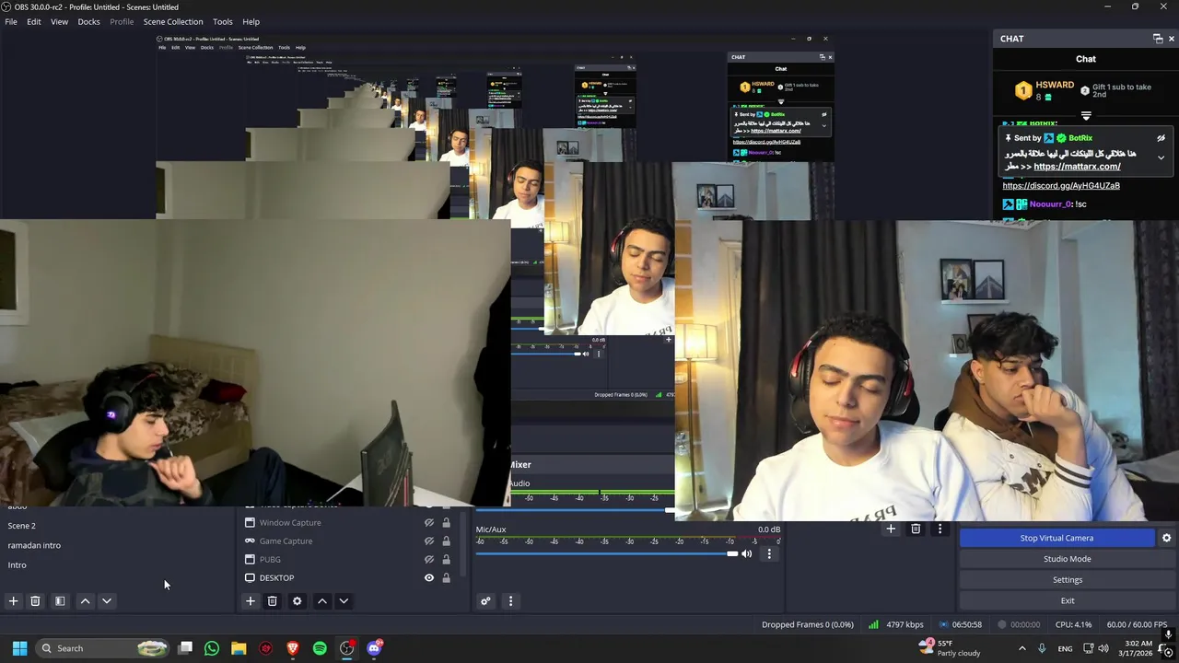The height and width of the screenshot is (663, 1179).
Task: Show the PUBG source with eye icon
Action: (x=428, y=559)
